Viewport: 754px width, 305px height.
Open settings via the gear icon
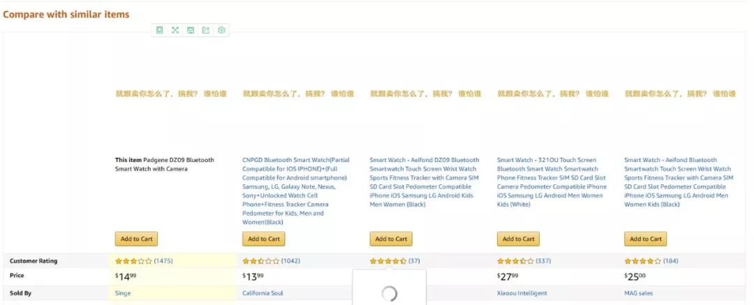221,30
